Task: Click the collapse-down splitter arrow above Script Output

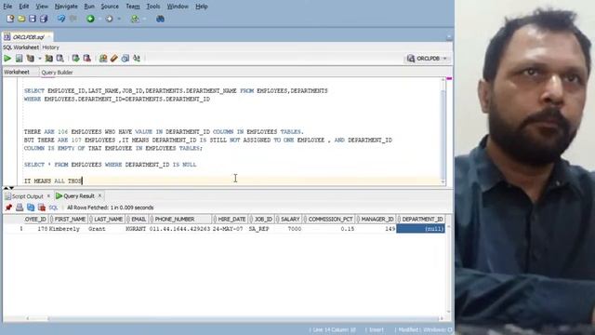Action: (11, 188)
